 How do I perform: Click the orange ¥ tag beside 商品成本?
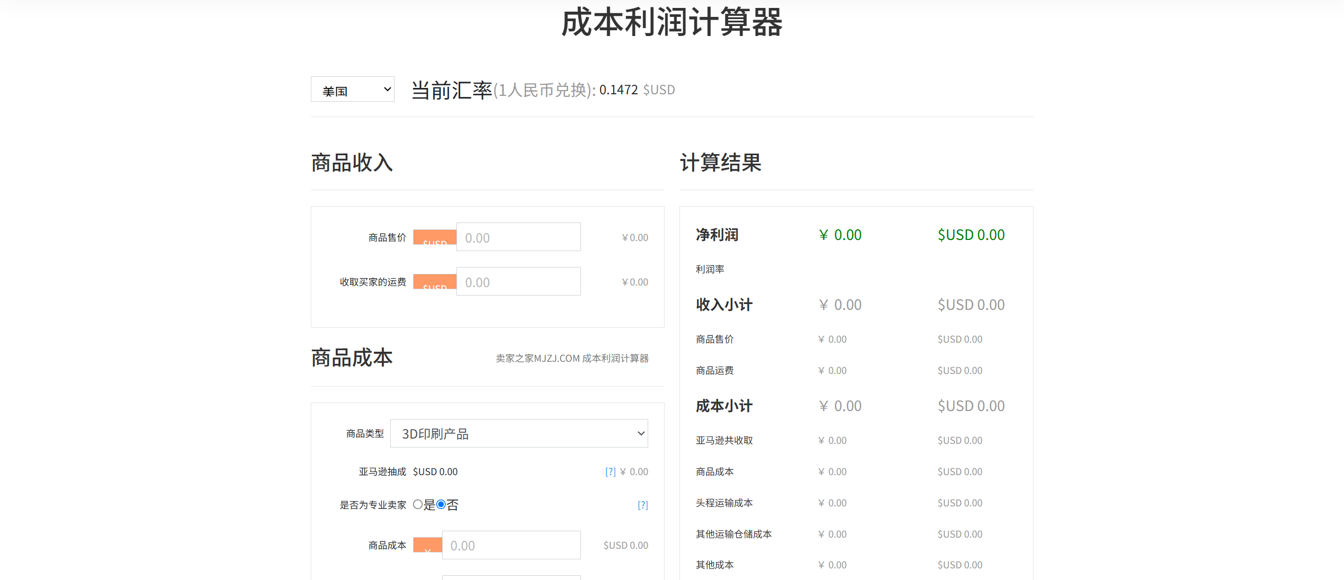pyautogui.click(x=427, y=545)
